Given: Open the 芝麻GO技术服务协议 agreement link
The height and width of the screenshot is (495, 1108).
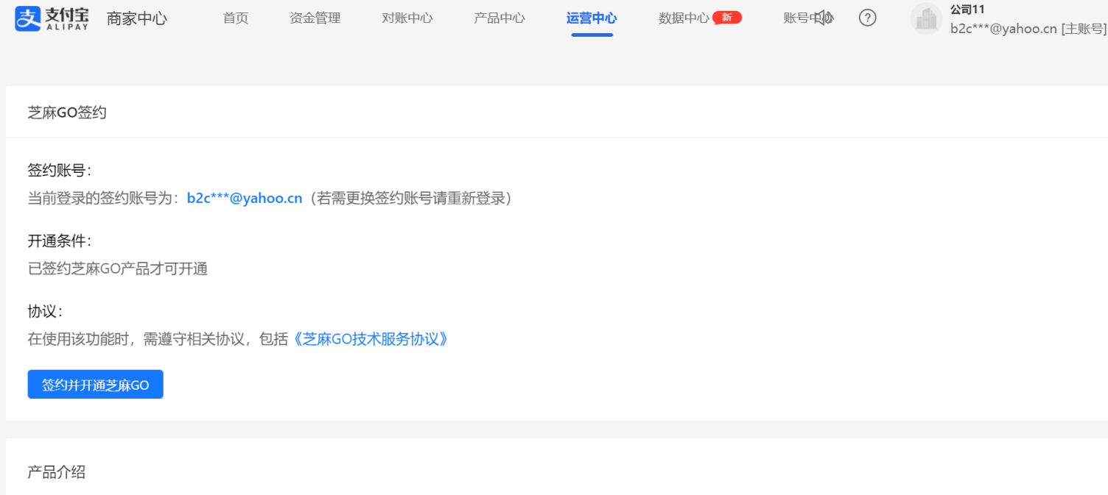Looking at the screenshot, I should (372, 340).
